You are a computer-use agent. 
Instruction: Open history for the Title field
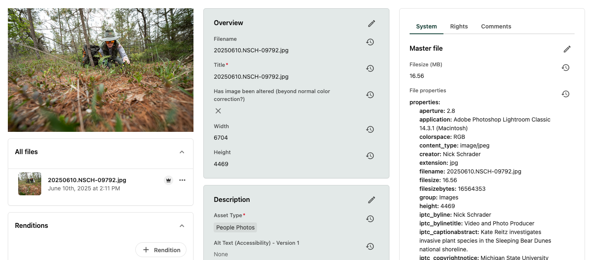[x=370, y=68]
